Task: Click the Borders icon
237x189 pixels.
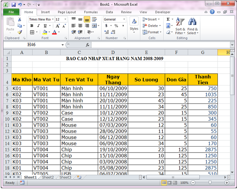Action: pos(32,32)
